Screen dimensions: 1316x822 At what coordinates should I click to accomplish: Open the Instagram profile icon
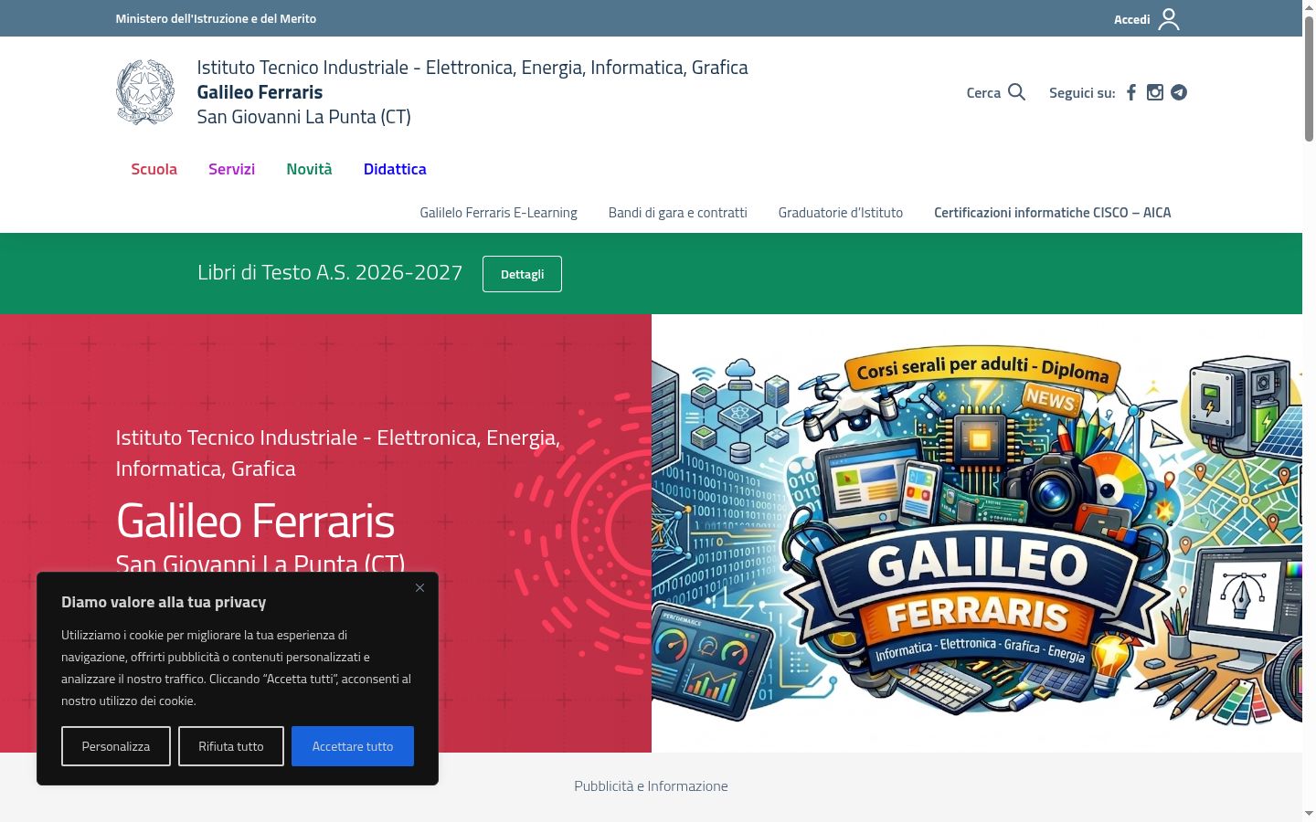coord(1155,92)
